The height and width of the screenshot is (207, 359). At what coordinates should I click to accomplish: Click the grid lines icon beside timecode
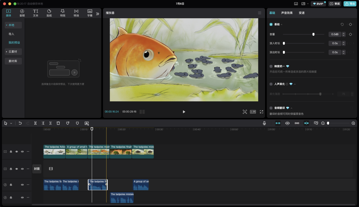(142, 112)
